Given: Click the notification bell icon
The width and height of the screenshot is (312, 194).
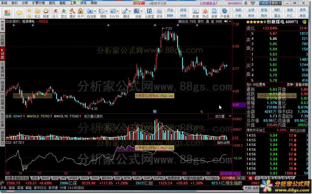Looking at the screenshot, I should coord(246,3).
